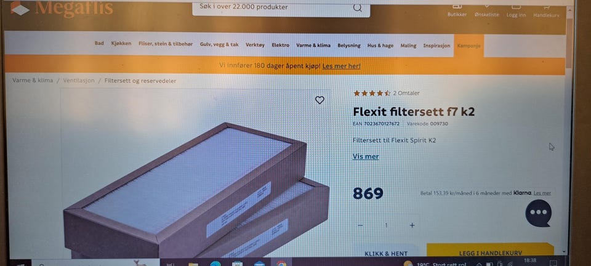Open Varme & klima menu
Viewport: 591px width, 266px height.
[313, 45]
